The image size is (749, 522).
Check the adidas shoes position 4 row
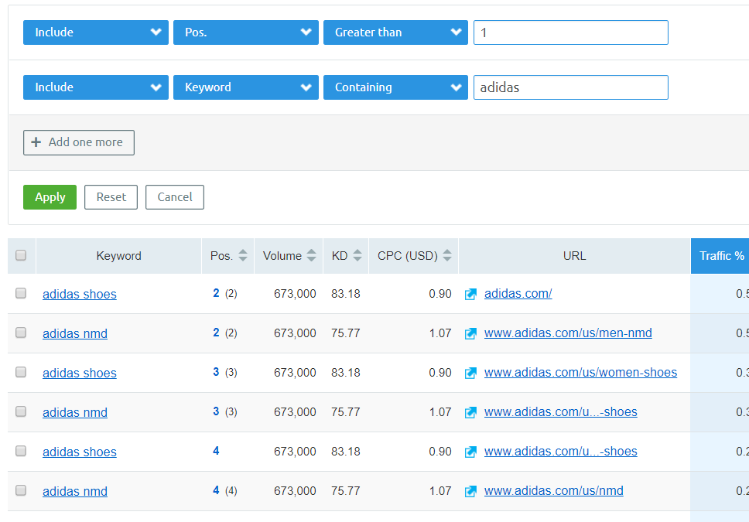point(21,451)
